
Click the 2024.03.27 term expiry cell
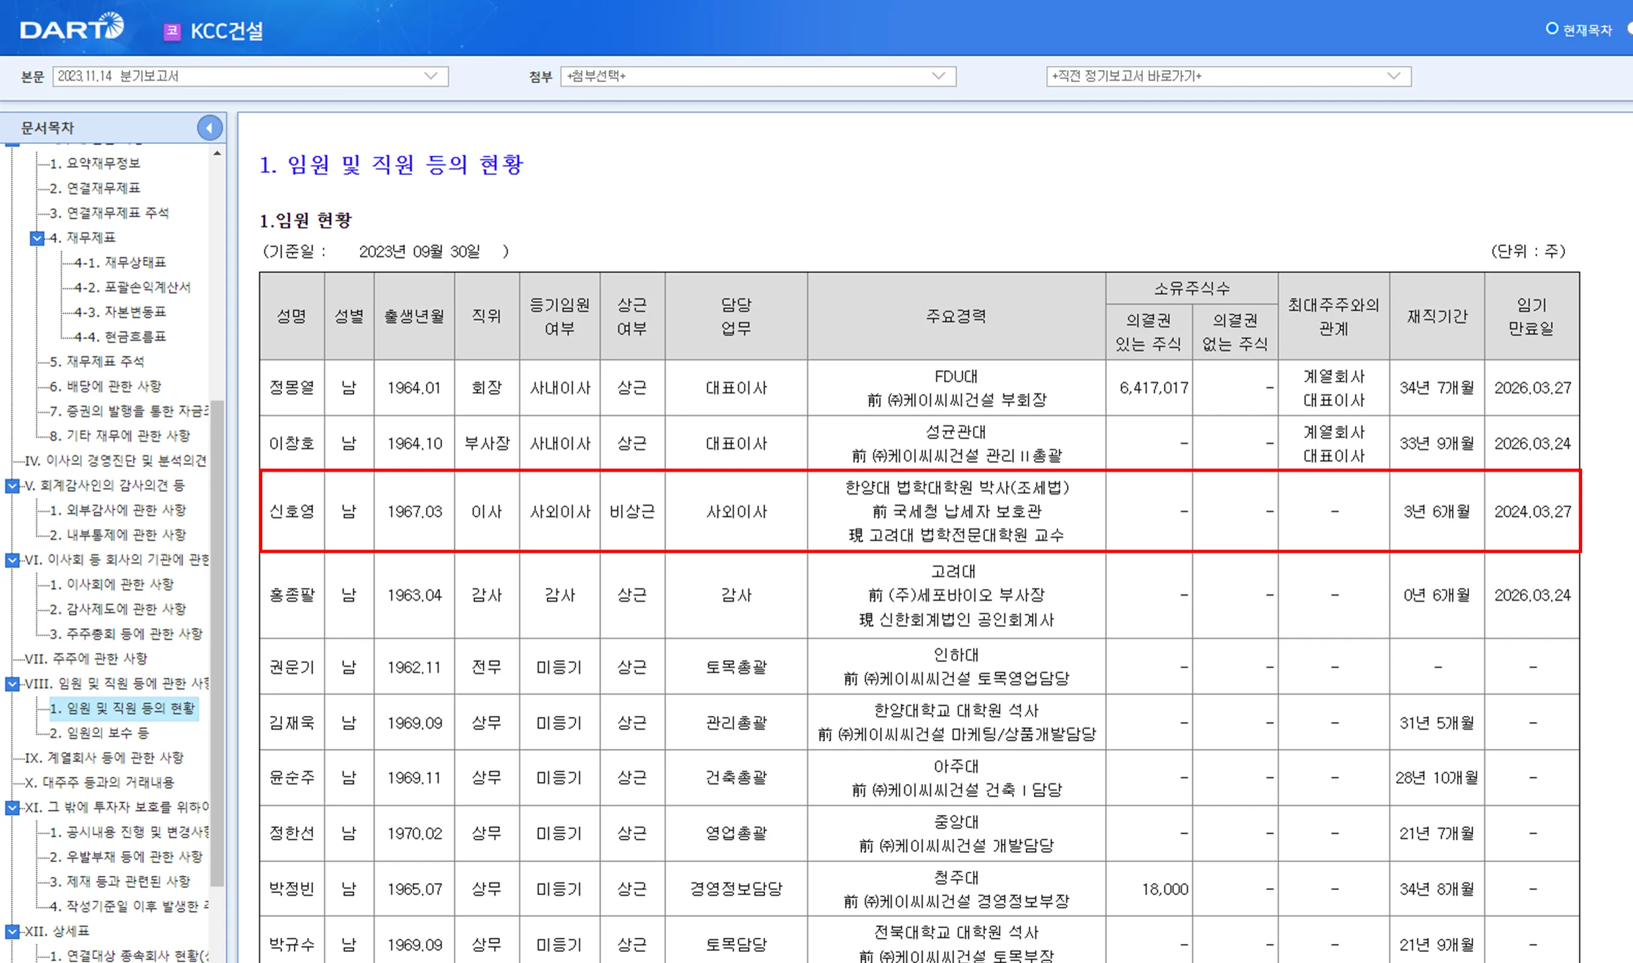[x=1533, y=511]
